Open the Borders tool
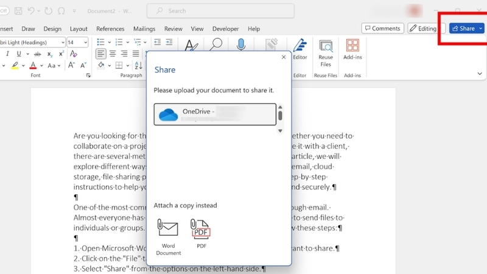This screenshot has height=274, width=487. 119,65
